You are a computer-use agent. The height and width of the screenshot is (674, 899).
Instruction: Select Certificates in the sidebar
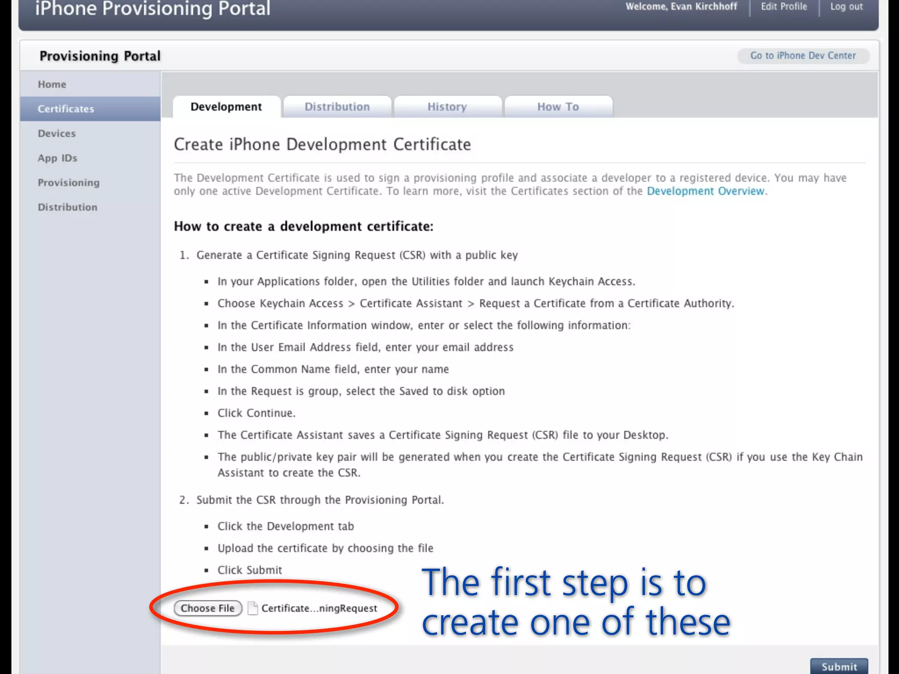(66, 109)
